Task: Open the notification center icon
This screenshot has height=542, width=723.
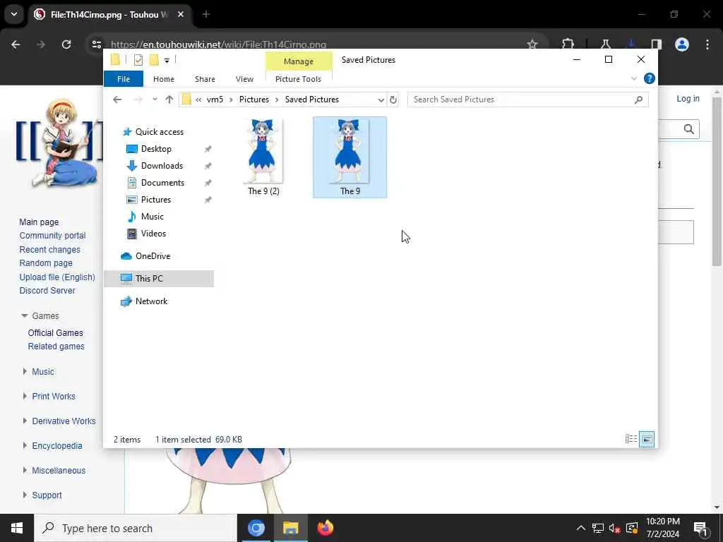Action: [x=701, y=528]
